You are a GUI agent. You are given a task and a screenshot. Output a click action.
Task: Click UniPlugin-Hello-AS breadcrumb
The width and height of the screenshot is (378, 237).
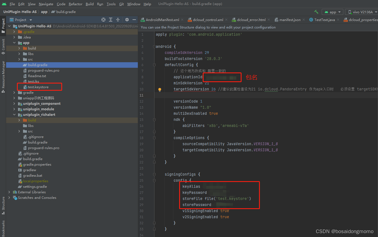(x=20, y=12)
